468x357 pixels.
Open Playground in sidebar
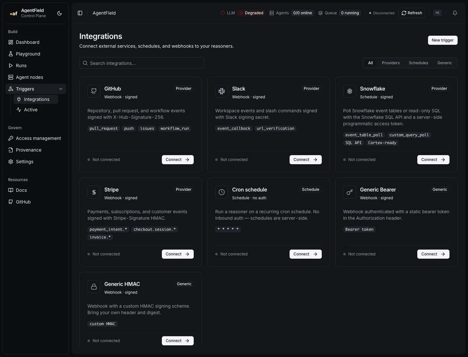coord(36,54)
